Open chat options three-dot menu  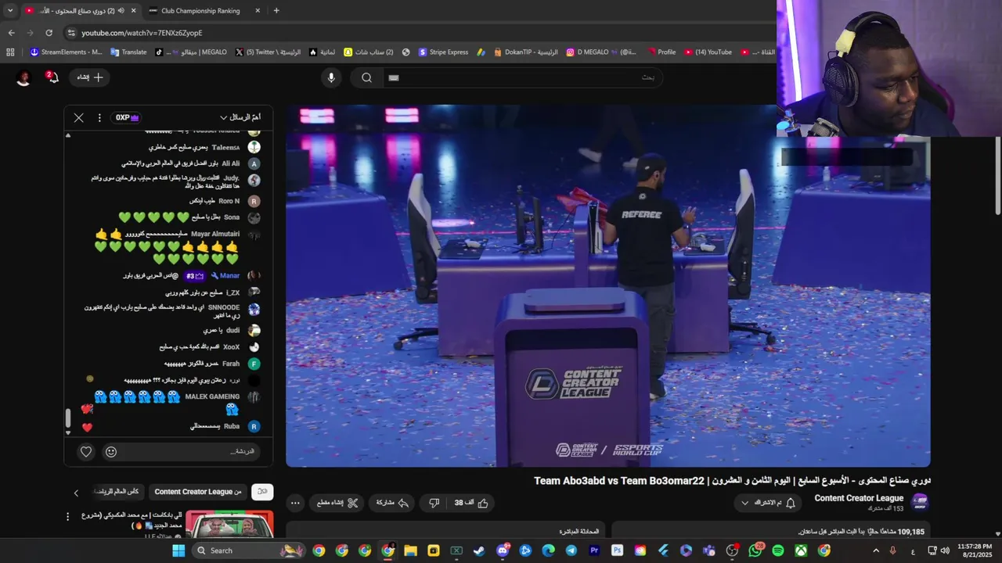99,117
